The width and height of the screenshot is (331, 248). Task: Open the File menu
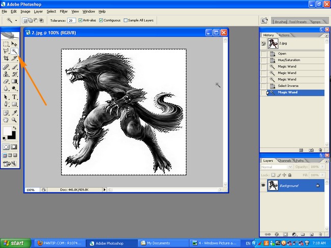pyautogui.click(x=5, y=11)
